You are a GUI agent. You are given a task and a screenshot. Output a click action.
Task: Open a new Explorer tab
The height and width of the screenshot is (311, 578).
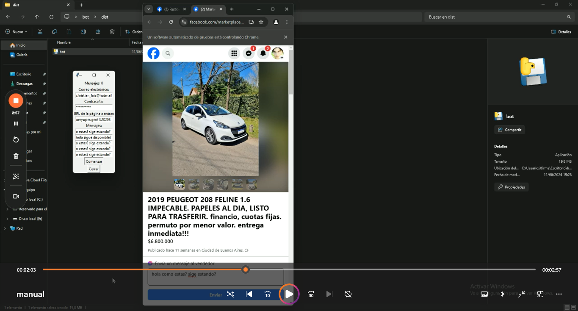[81, 5]
